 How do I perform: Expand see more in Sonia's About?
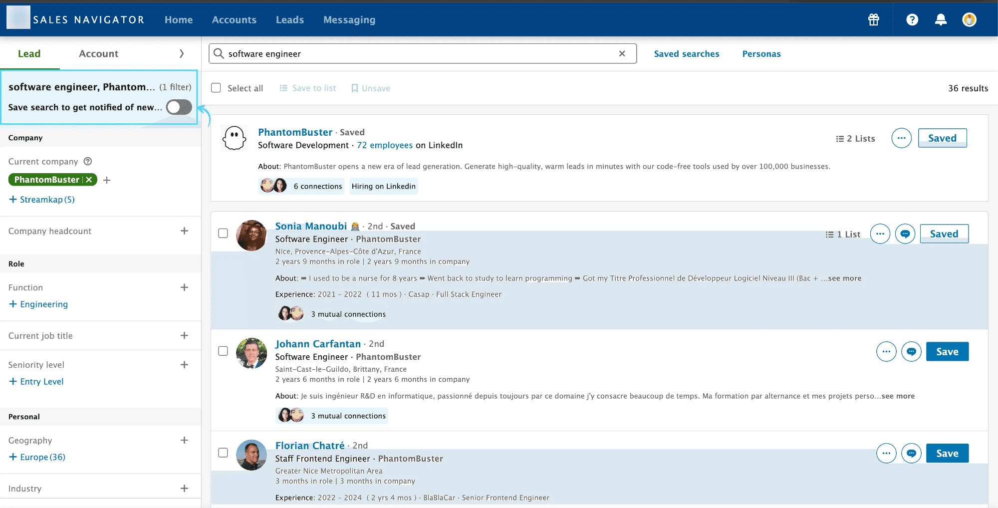pos(845,278)
